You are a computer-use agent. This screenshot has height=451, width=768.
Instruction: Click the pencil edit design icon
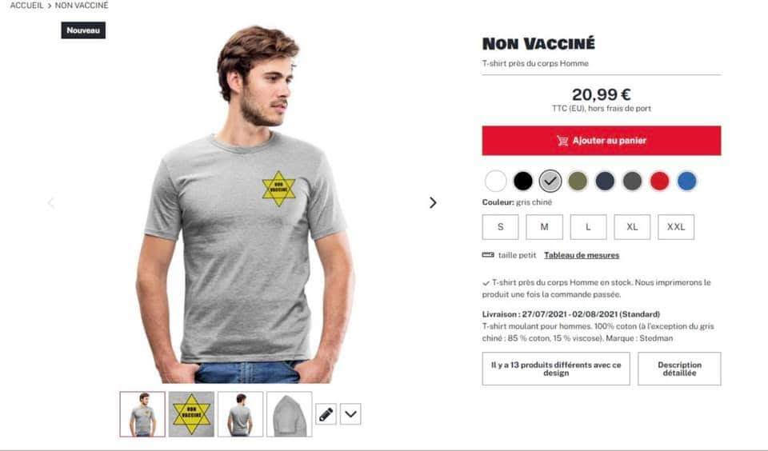tap(326, 414)
